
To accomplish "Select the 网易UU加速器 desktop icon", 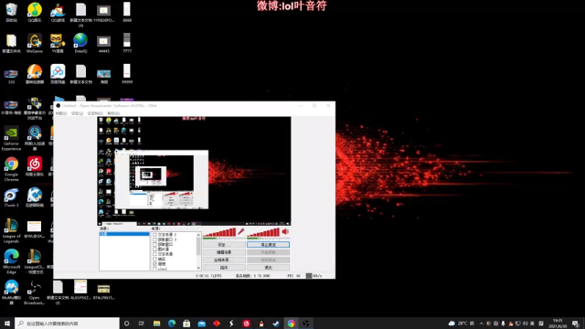I will click(x=35, y=138).
